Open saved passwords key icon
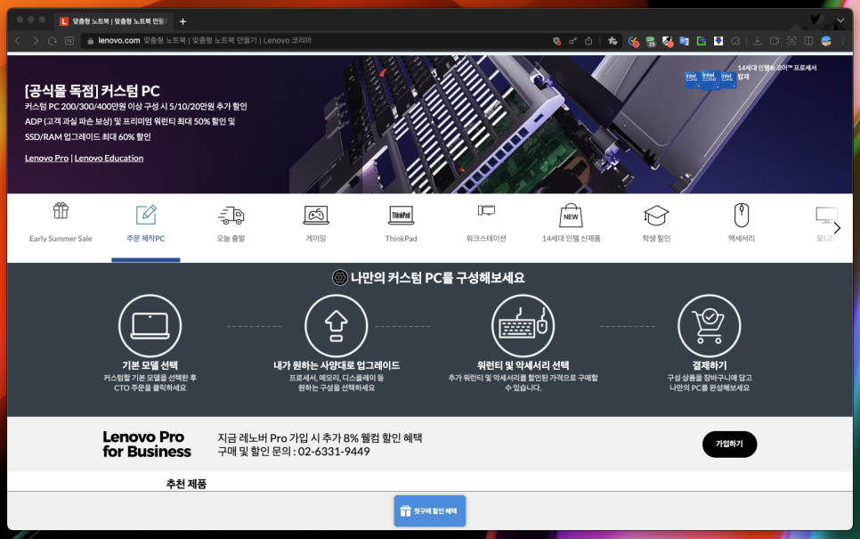 pos(572,41)
